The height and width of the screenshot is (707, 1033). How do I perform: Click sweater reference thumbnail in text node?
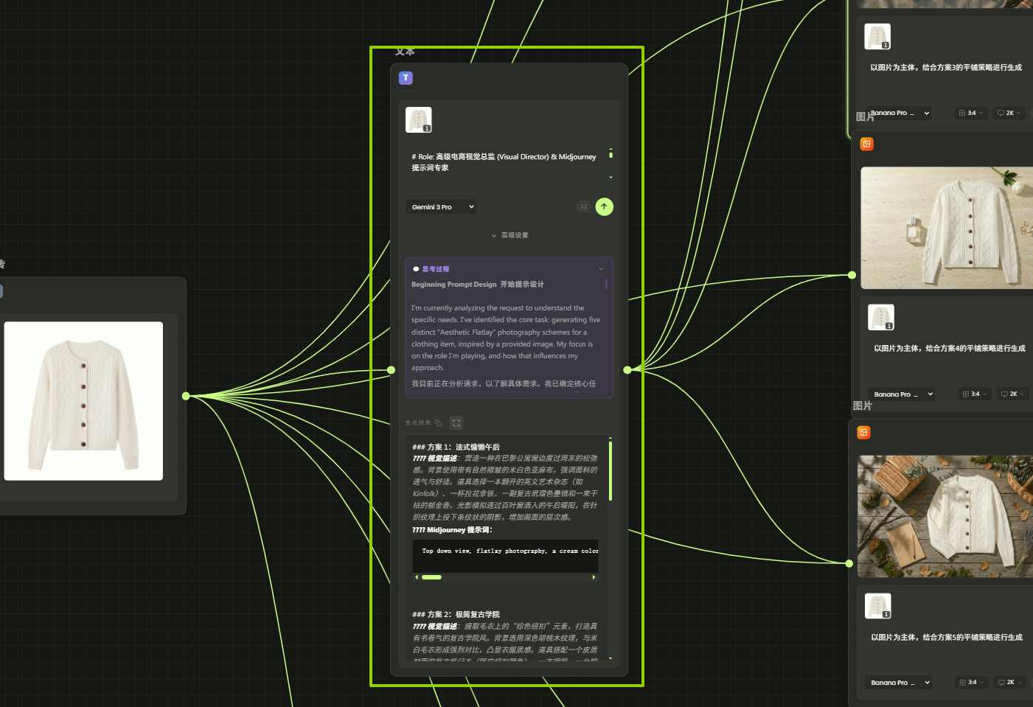tap(419, 120)
